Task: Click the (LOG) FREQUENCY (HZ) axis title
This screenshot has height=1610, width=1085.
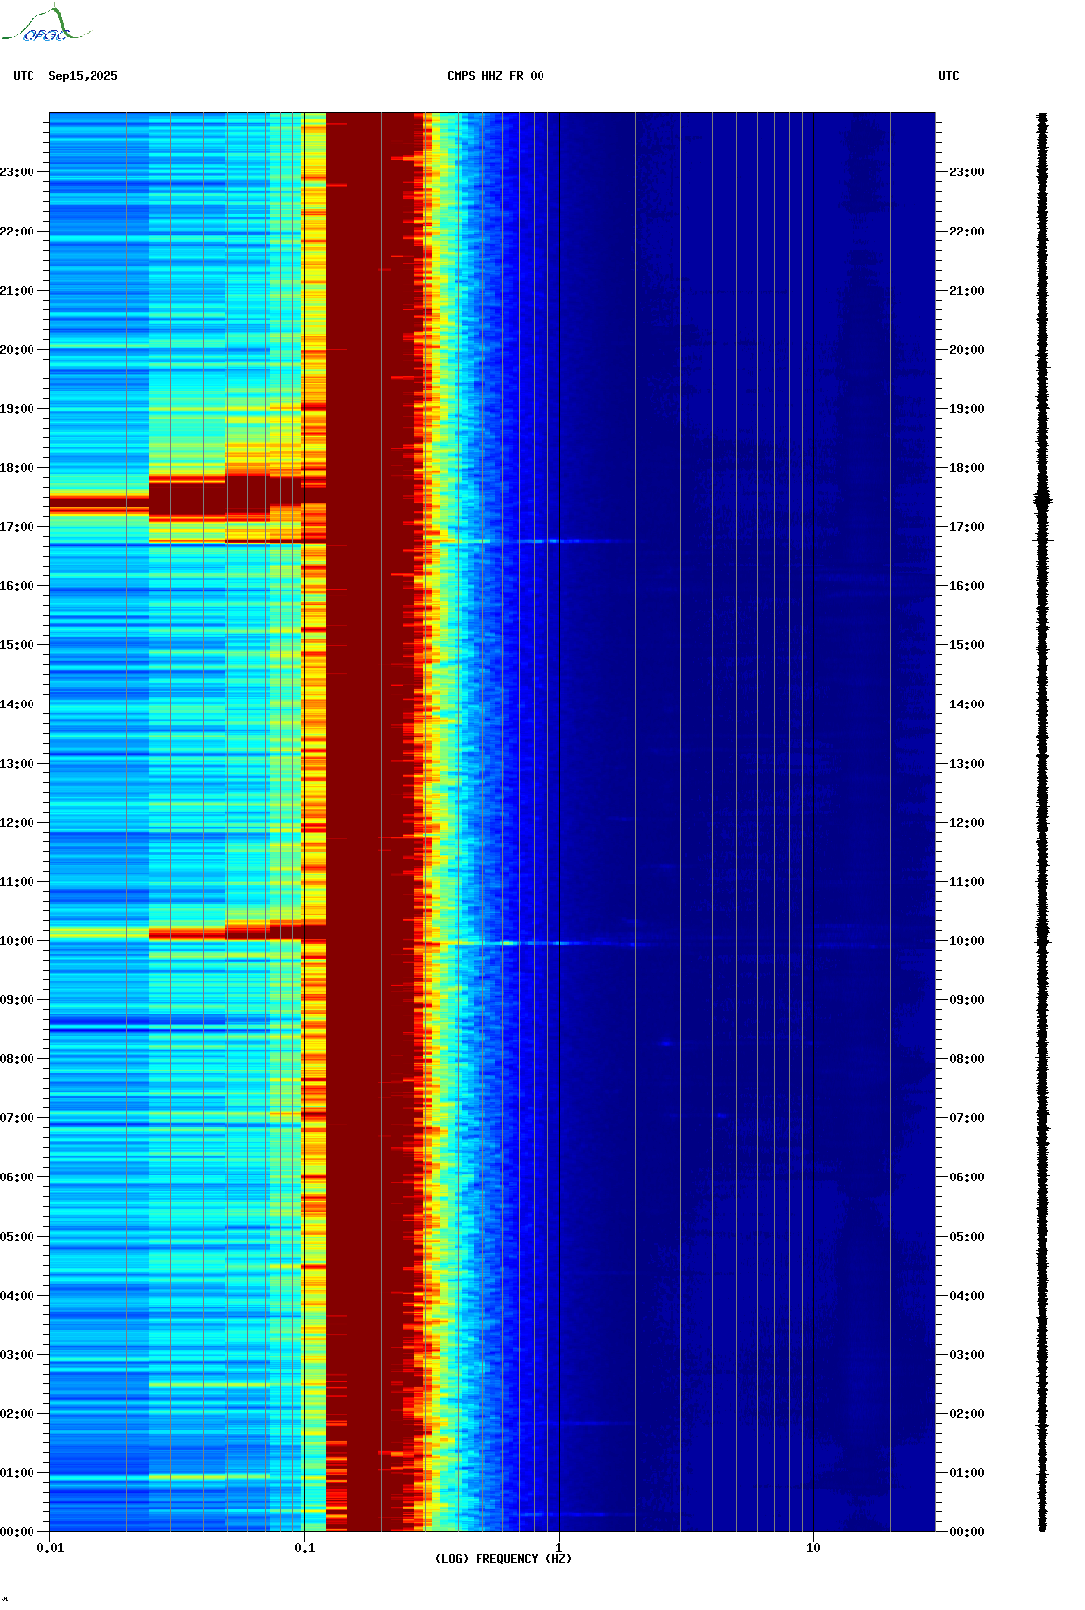Action: [503, 1559]
